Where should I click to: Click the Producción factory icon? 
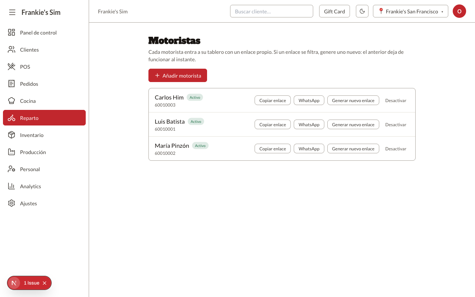click(x=12, y=152)
